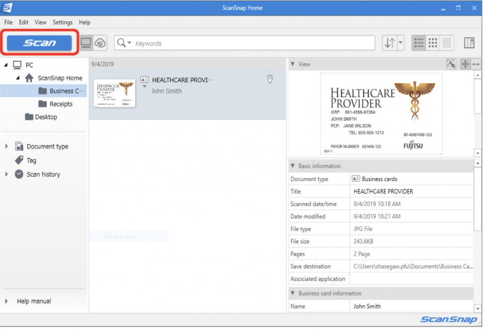Click the details pane scroll up arrow

tap(478, 163)
